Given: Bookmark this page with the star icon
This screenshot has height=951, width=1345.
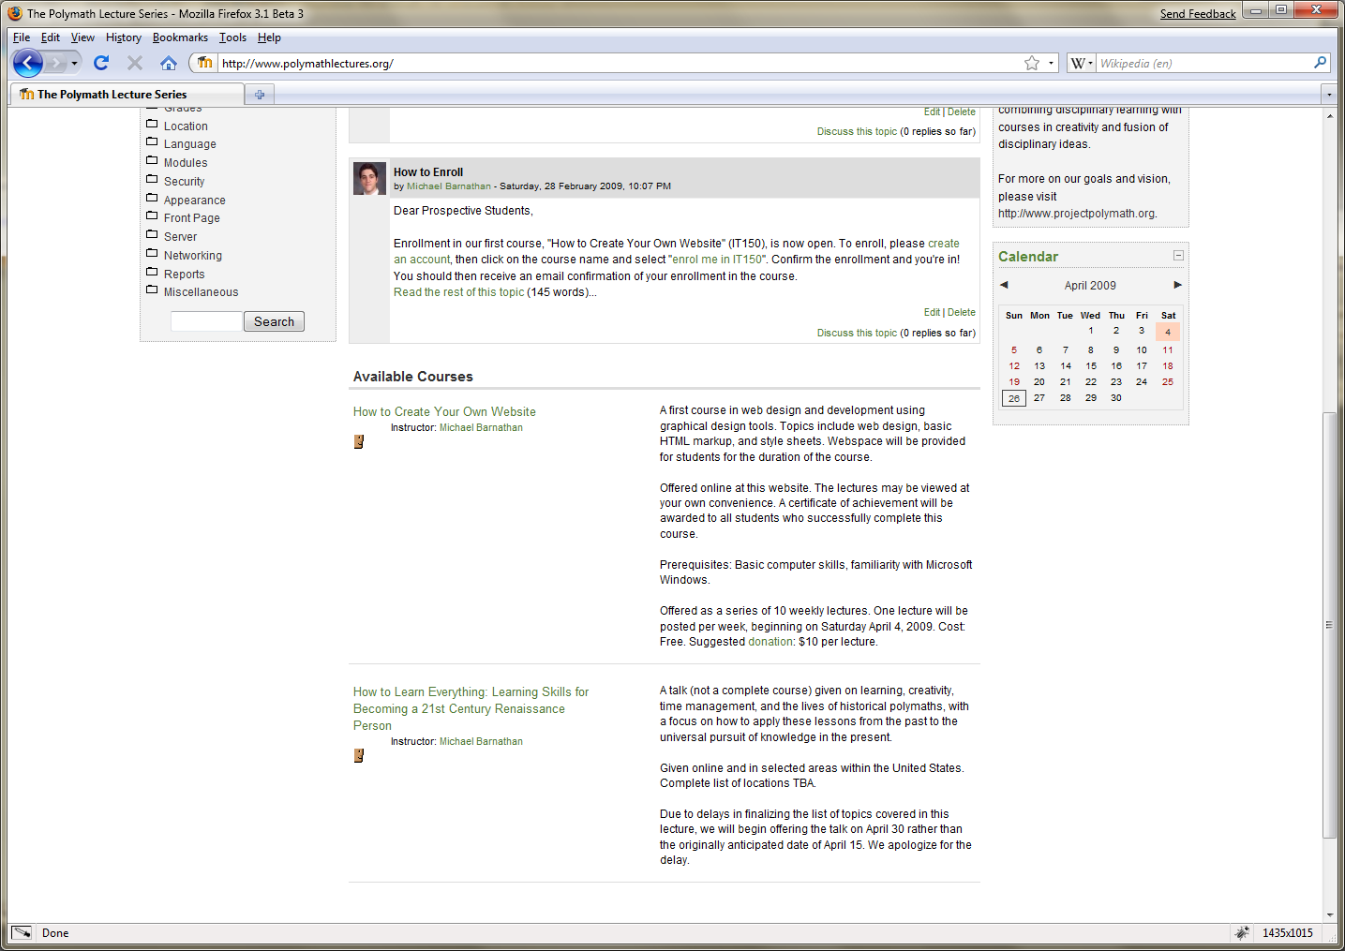Looking at the screenshot, I should point(1032,63).
